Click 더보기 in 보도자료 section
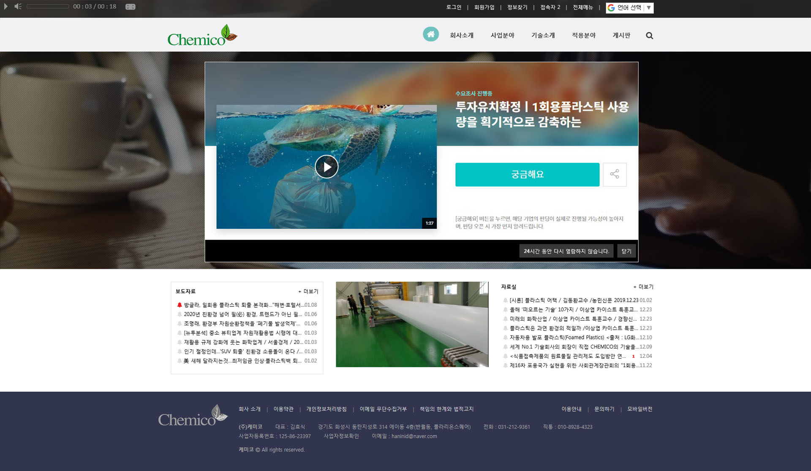811x471 pixels. tap(308, 291)
